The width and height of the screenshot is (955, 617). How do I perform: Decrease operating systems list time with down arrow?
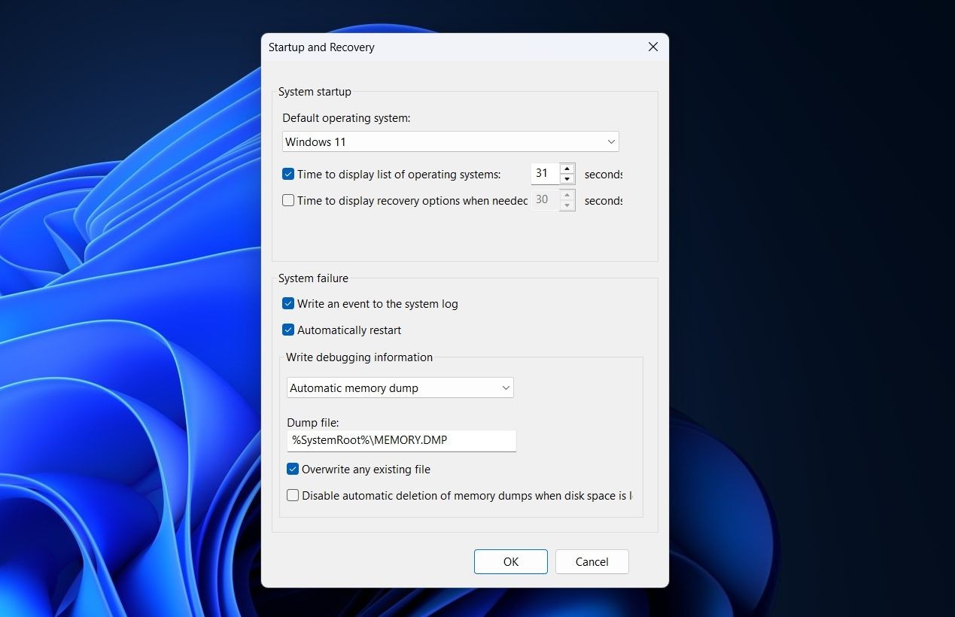pos(567,179)
